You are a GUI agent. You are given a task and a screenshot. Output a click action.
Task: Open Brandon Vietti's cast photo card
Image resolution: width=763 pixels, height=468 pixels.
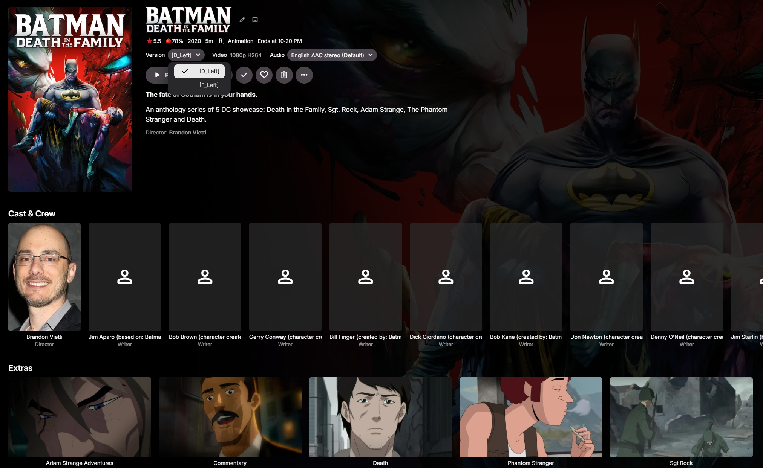44,277
